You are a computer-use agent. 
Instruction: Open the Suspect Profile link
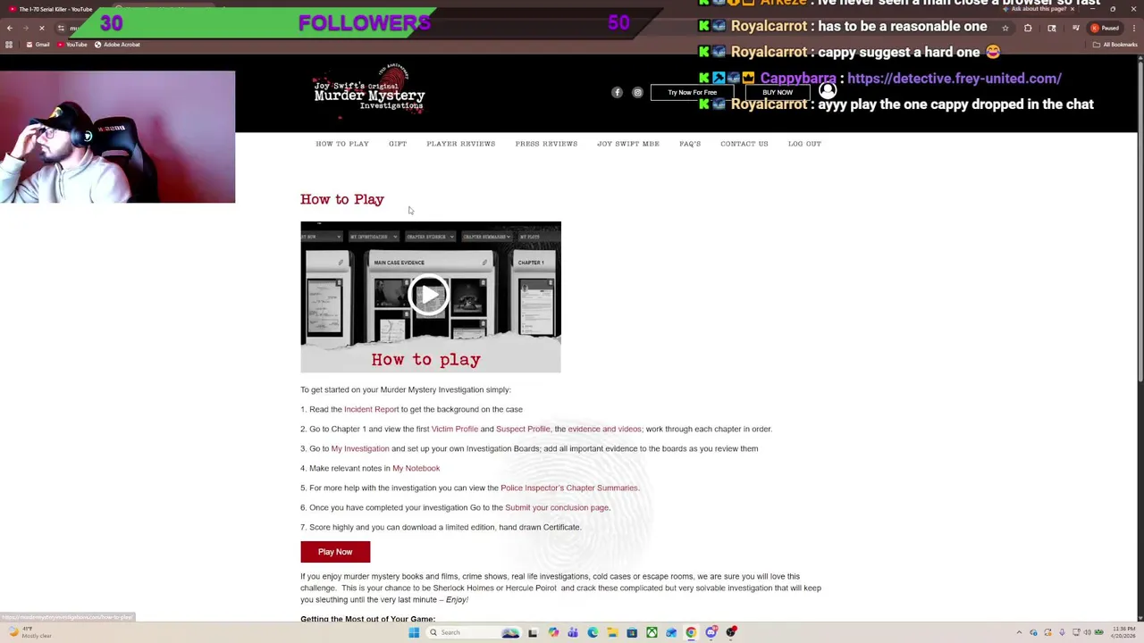click(523, 429)
